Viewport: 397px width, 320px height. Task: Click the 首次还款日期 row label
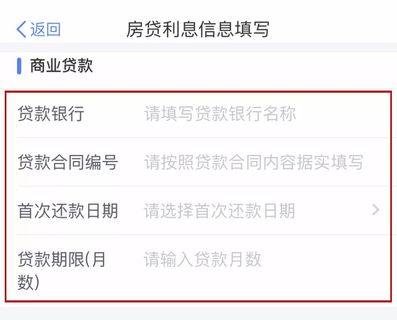[x=68, y=211]
